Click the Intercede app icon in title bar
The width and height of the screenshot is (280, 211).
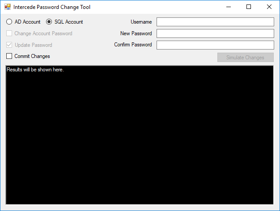[8, 7]
